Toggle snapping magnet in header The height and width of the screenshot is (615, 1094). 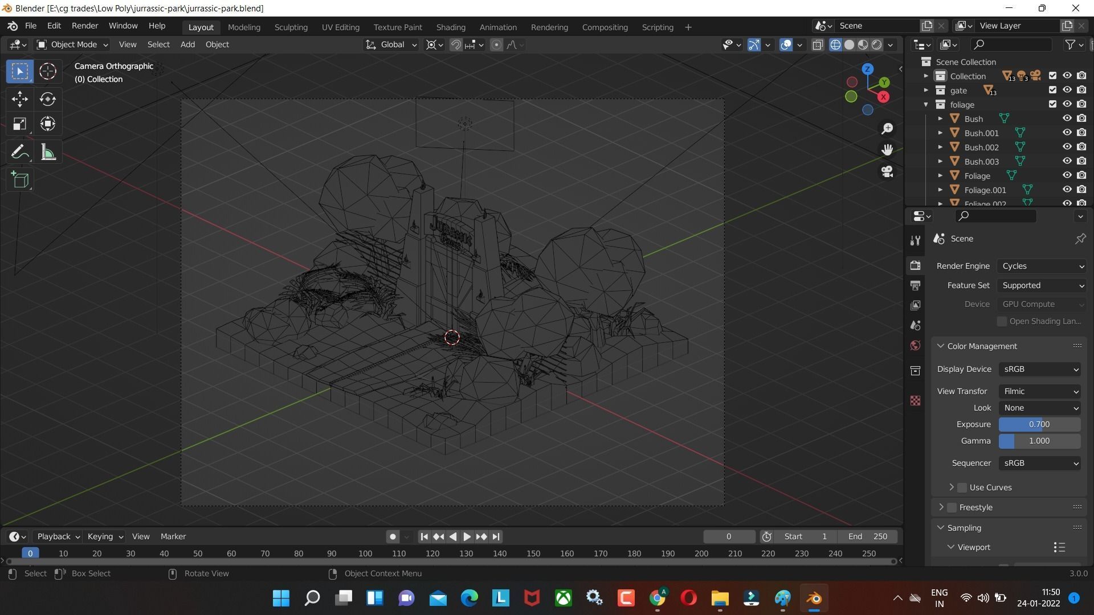pyautogui.click(x=456, y=45)
